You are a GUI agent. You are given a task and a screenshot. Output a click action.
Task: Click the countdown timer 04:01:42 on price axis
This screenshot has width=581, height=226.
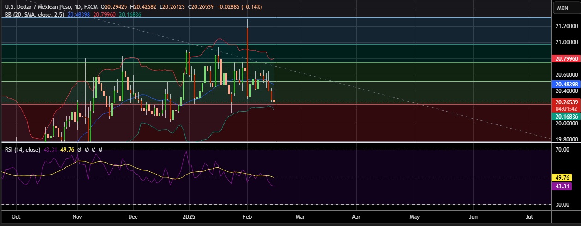[x=567, y=108]
